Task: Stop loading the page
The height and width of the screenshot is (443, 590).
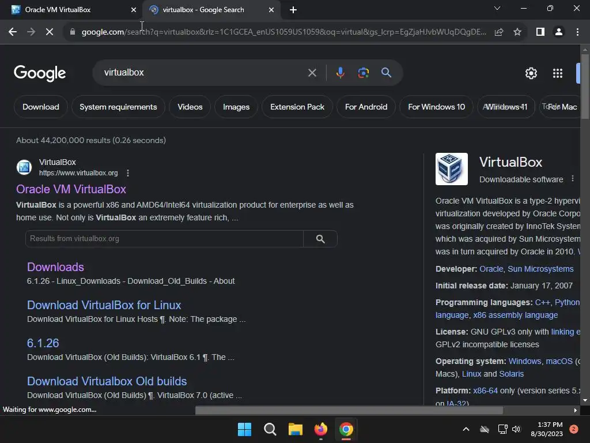Action: click(50, 32)
